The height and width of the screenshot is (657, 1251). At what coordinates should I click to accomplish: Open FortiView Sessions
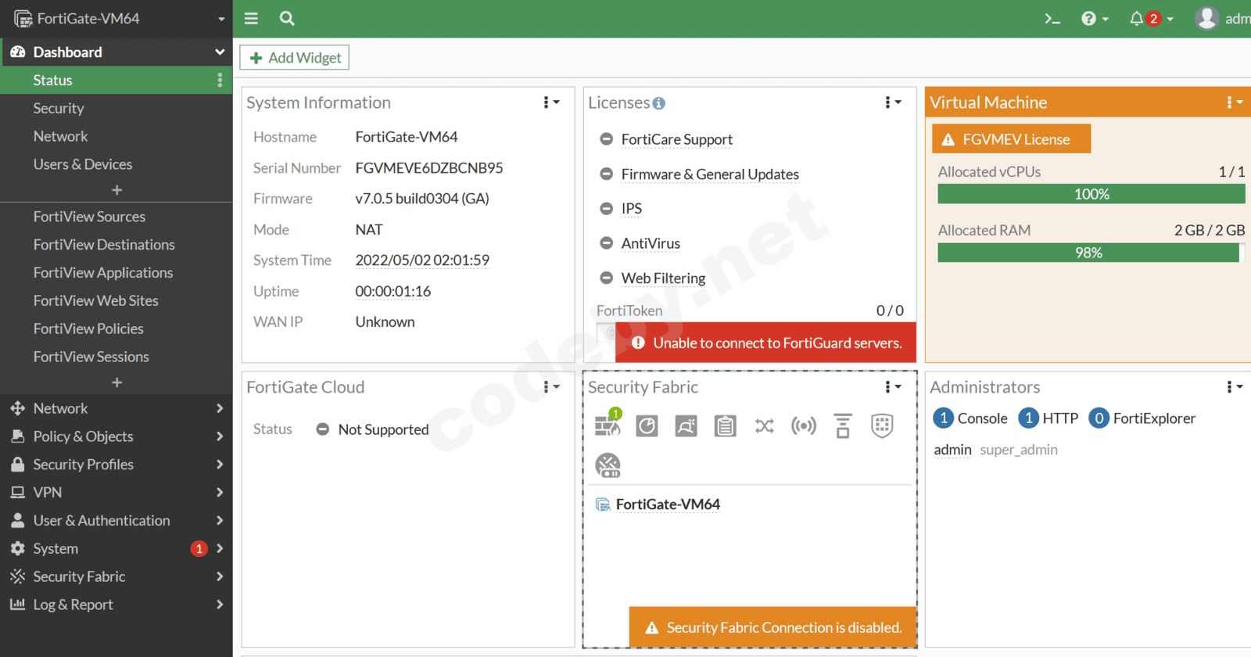(x=116, y=357)
